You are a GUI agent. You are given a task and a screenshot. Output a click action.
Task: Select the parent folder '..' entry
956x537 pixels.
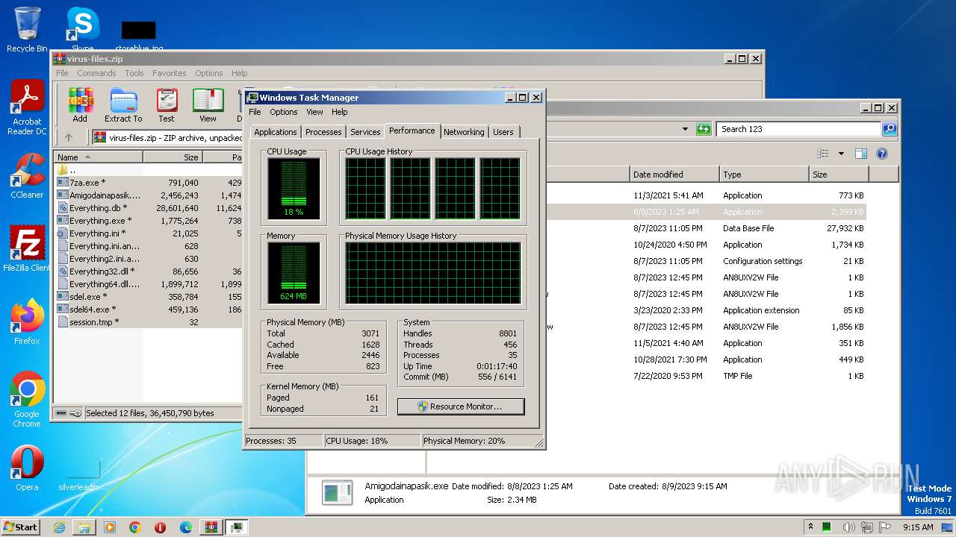[149, 170]
